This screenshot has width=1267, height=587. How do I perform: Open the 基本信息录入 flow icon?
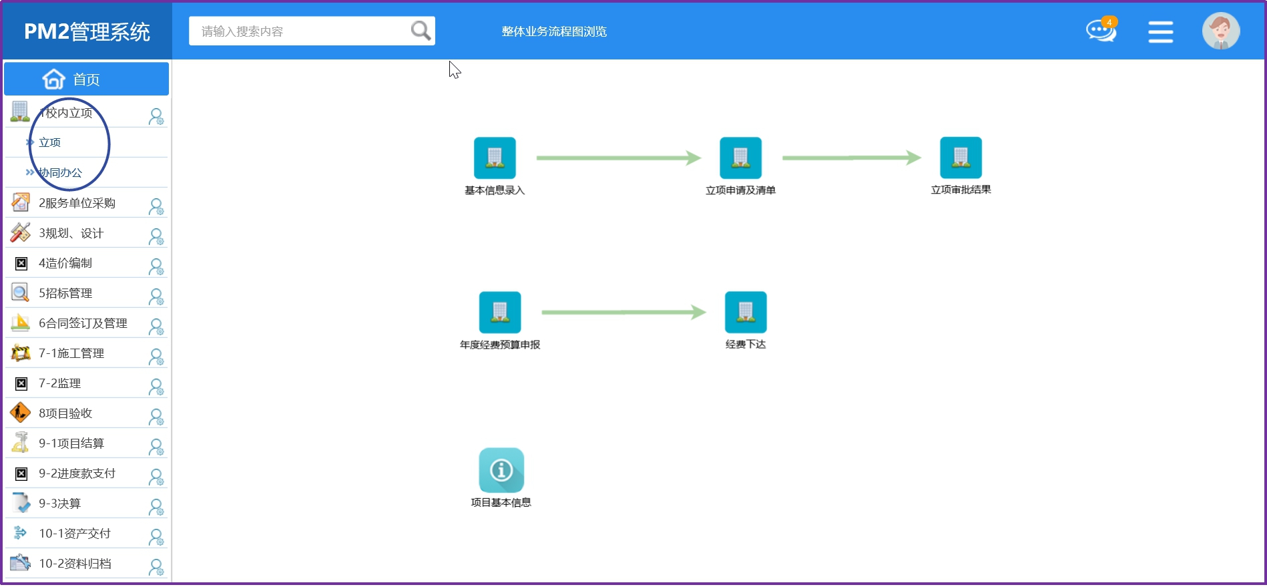(495, 158)
